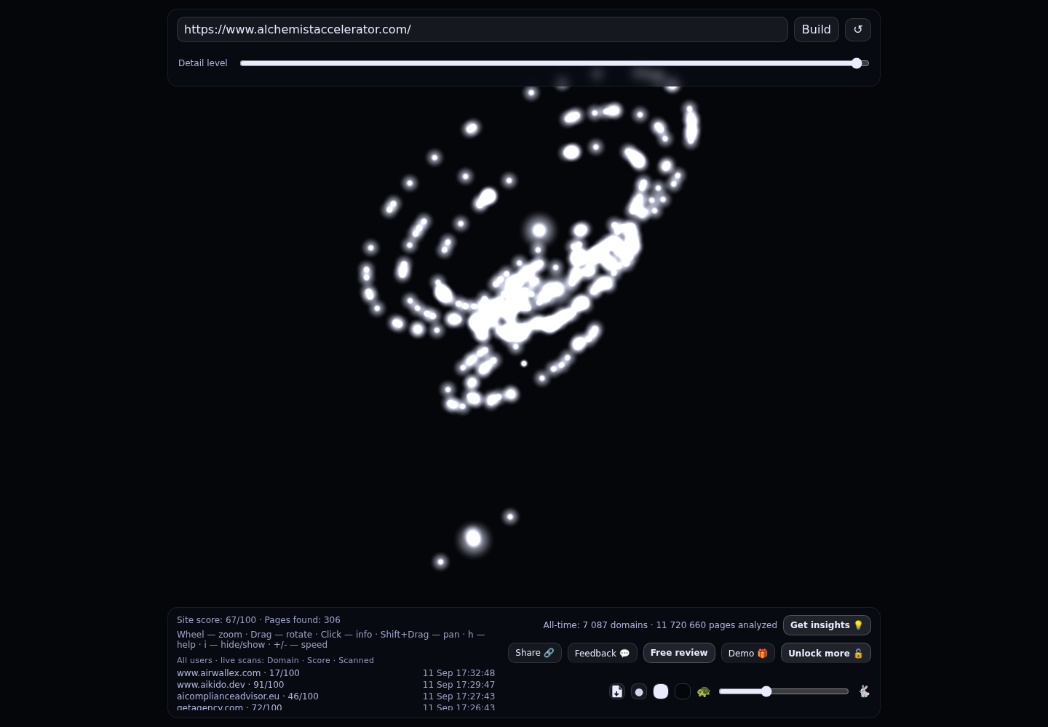
Task: Click the www.aikido.dev scan entry
Action: click(231, 685)
